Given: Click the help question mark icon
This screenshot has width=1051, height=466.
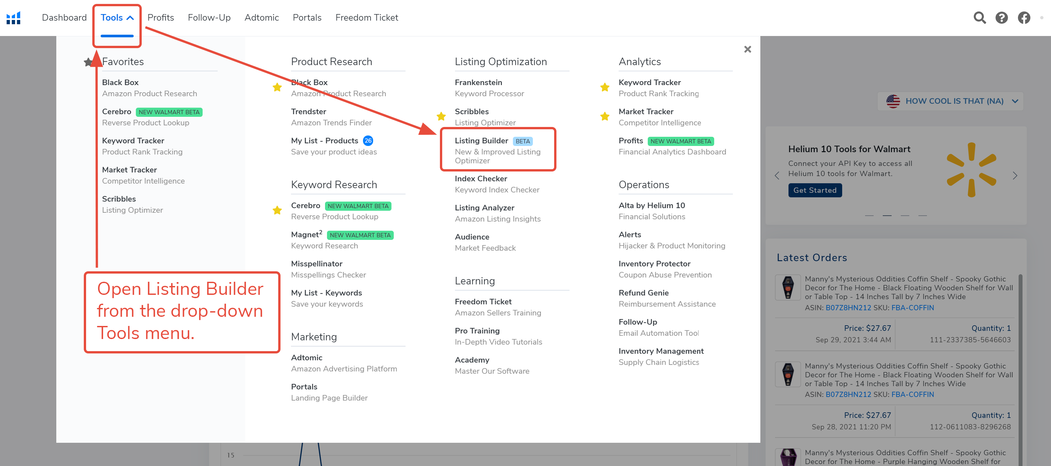Looking at the screenshot, I should (1001, 18).
